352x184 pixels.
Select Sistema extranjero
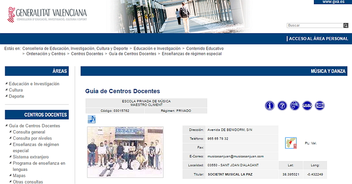point(31,157)
